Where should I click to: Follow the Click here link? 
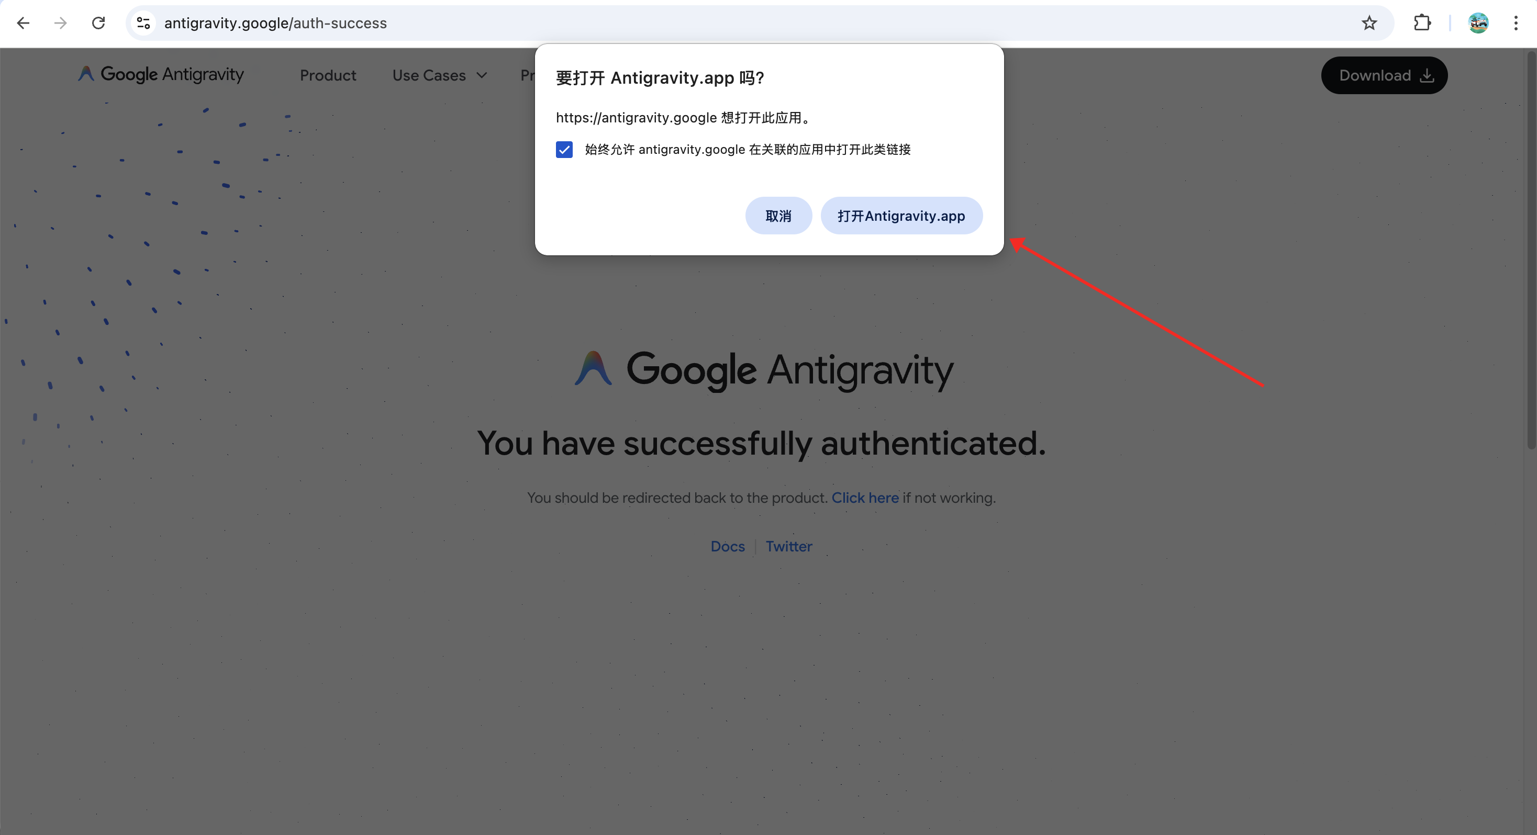(x=865, y=498)
